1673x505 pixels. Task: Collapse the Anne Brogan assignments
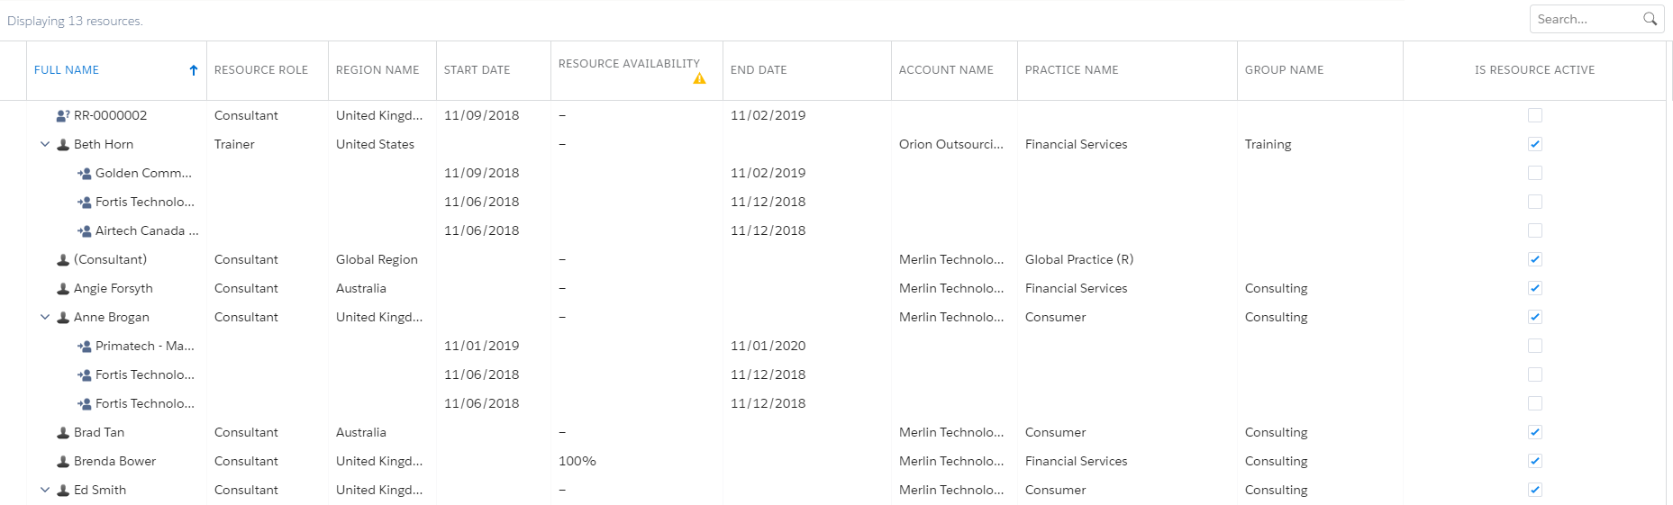point(45,317)
